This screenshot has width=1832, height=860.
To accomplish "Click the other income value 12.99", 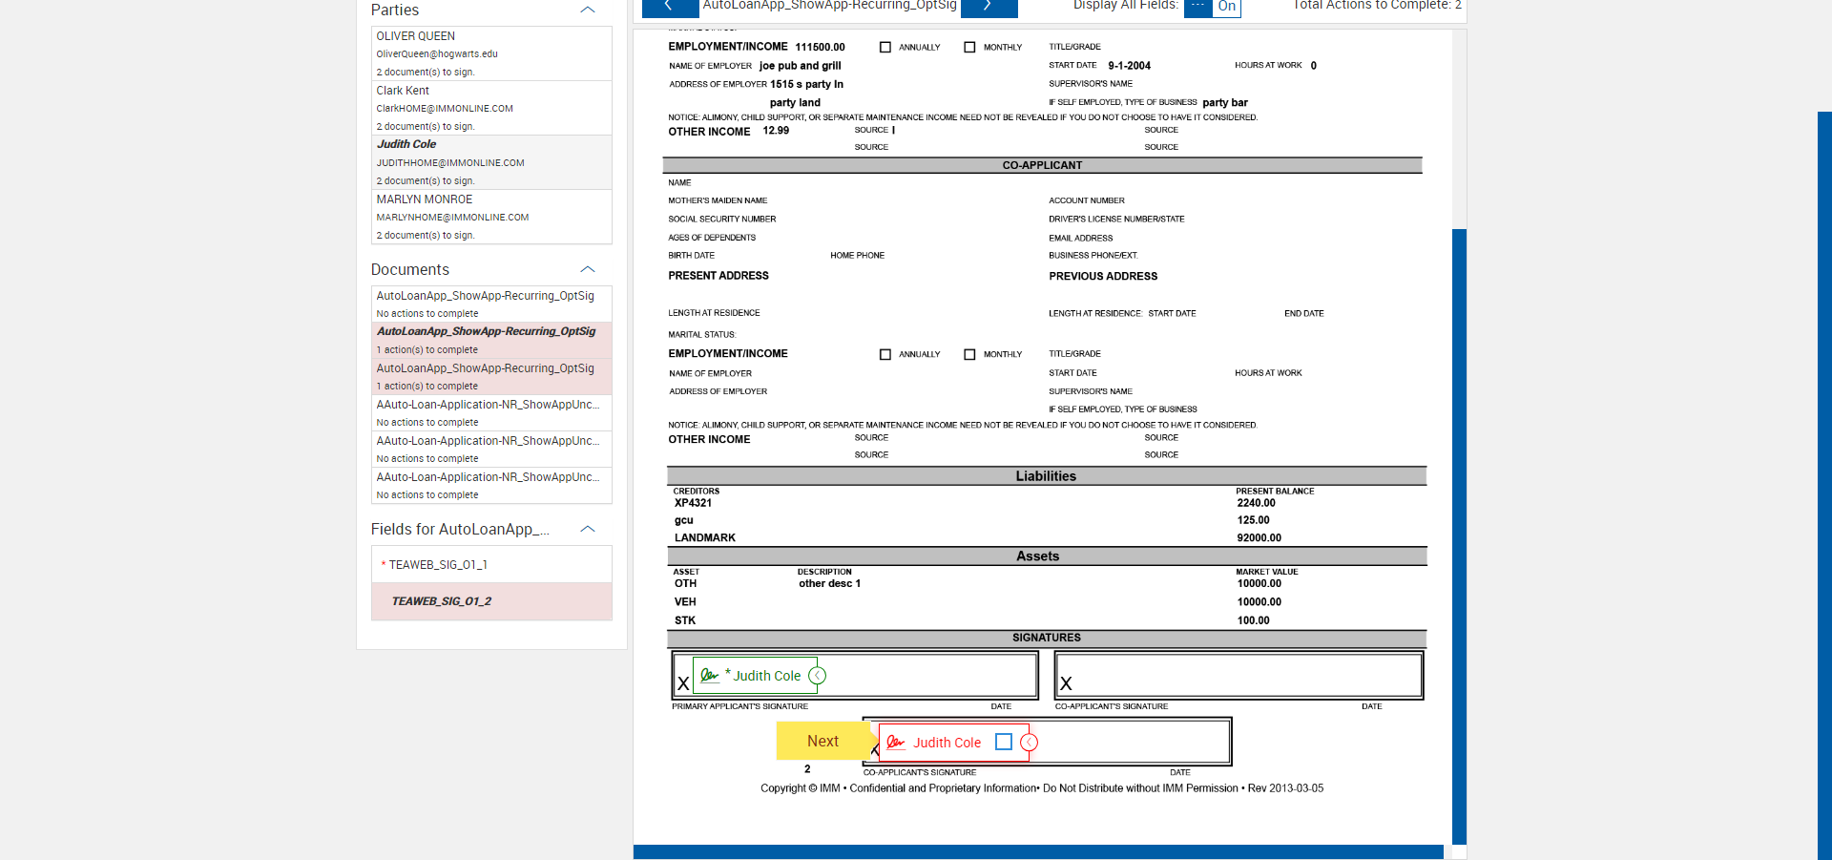I will pyautogui.click(x=776, y=131).
